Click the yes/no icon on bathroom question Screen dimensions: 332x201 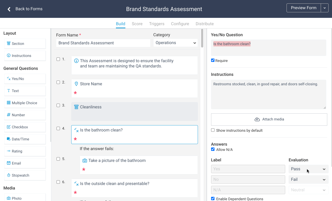click(x=76, y=130)
